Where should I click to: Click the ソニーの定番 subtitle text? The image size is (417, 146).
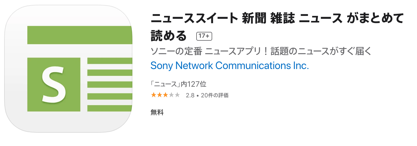[176, 51]
